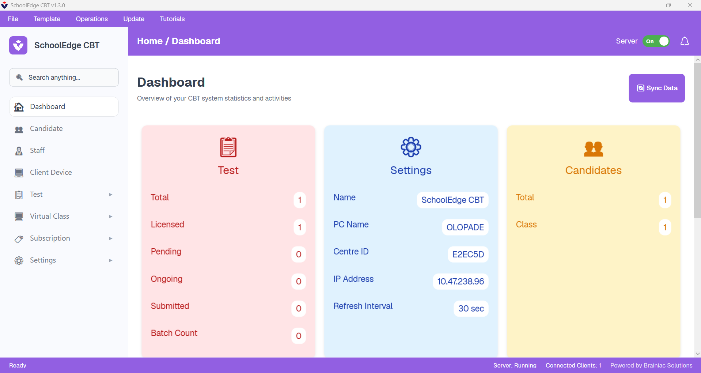Click the Client Device monitor icon
Screen dimensions: 701x373
coord(19,173)
